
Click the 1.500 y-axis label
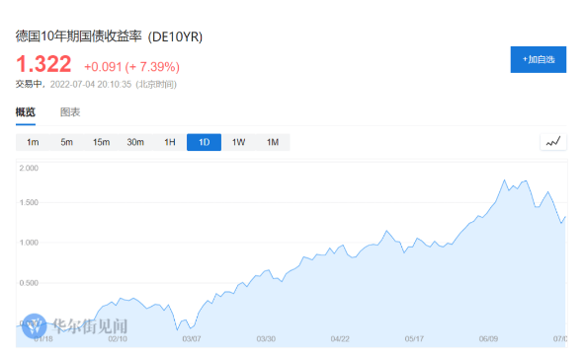(29, 202)
